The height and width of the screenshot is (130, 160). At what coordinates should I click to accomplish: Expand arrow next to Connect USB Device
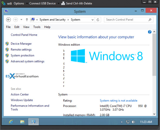(x=59, y=4)
